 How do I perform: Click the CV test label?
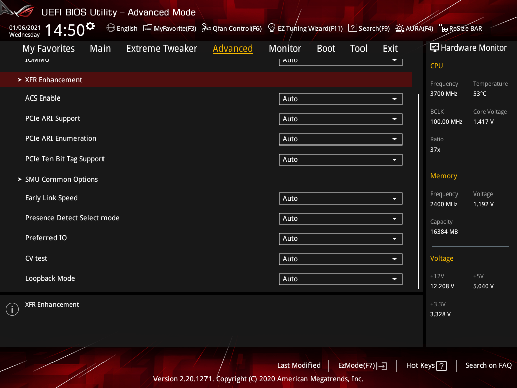36,258
